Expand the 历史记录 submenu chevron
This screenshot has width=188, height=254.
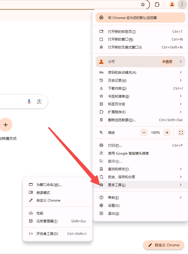tap(181, 80)
